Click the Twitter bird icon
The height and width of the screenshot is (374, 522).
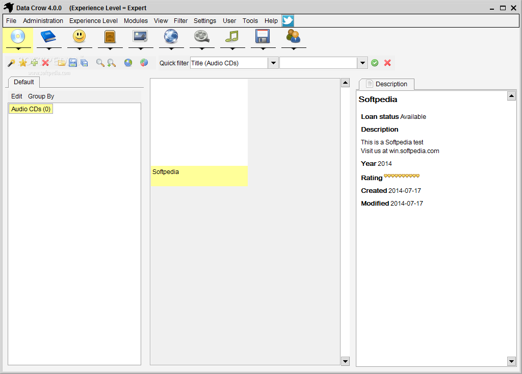288,21
